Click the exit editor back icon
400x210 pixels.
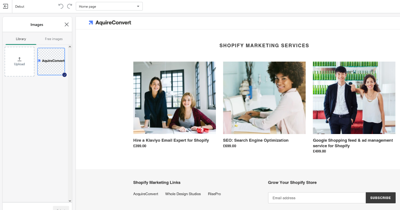click(6, 6)
